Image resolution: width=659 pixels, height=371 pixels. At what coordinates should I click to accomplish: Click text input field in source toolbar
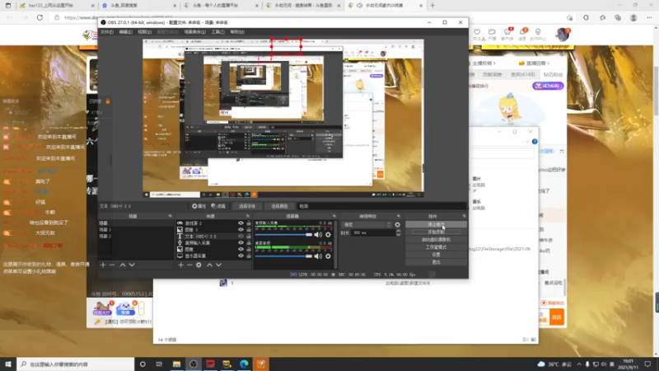[x=381, y=206]
